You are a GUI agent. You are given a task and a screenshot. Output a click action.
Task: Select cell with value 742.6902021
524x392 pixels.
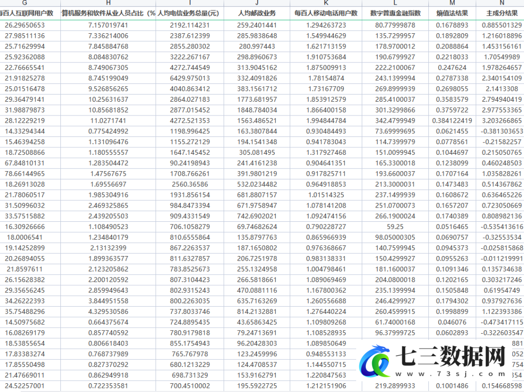(x=257, y=216)
